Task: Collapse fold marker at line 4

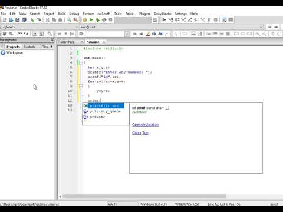Action: pos(81,62)
